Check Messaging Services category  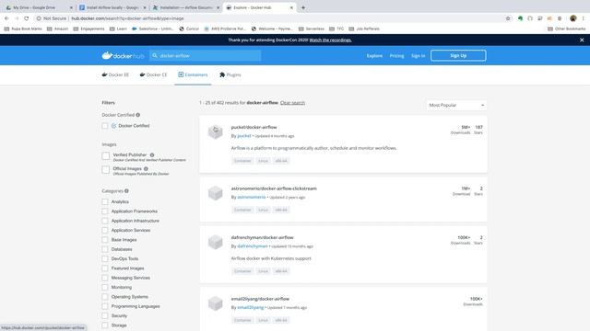point(105,278)
